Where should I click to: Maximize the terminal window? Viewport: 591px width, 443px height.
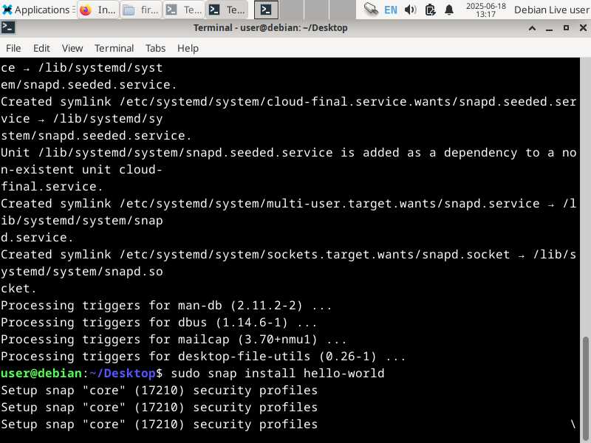[x=566, y=28]
